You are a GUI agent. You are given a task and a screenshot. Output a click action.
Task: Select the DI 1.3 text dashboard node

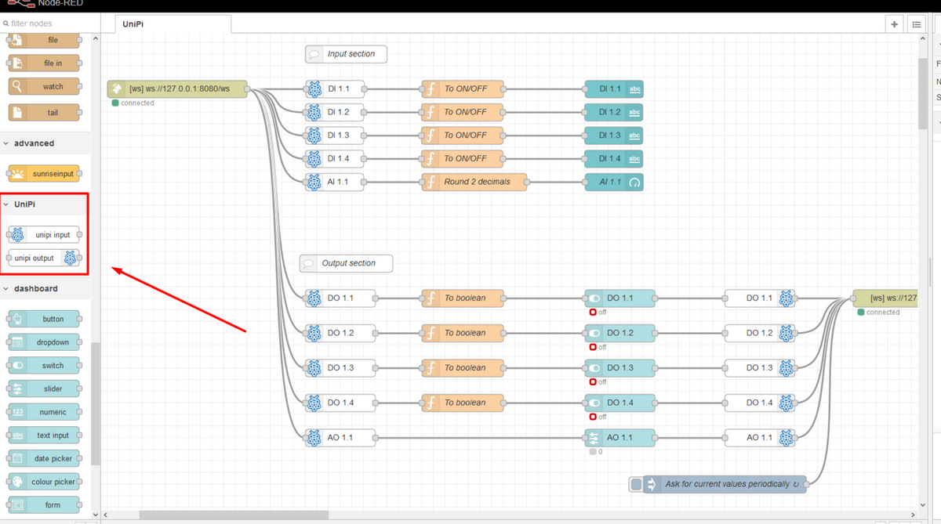click(x=614, y=136)
